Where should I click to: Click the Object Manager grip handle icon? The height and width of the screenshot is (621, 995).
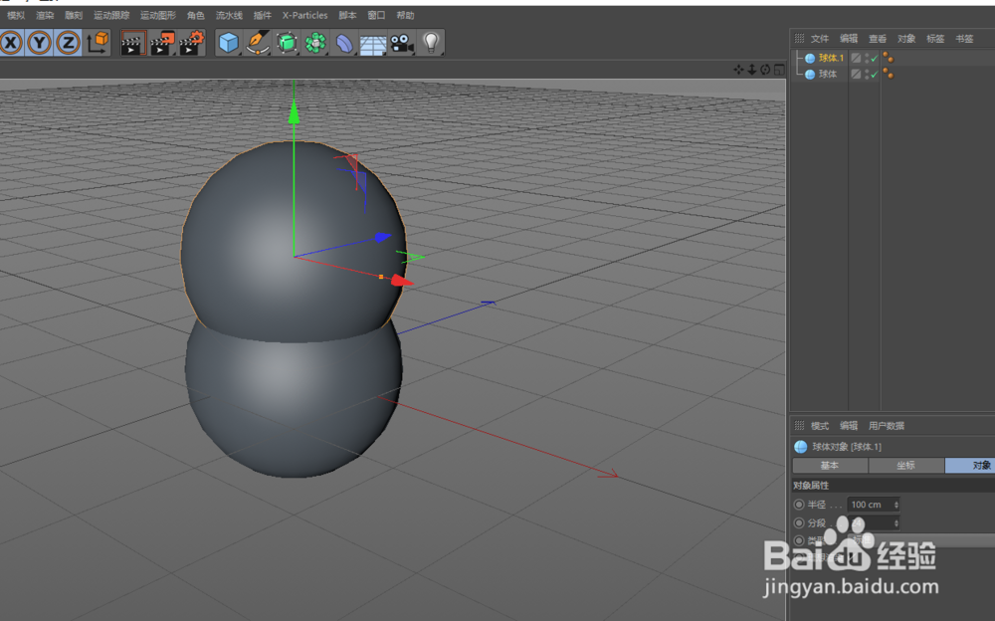tap(800, 39)
